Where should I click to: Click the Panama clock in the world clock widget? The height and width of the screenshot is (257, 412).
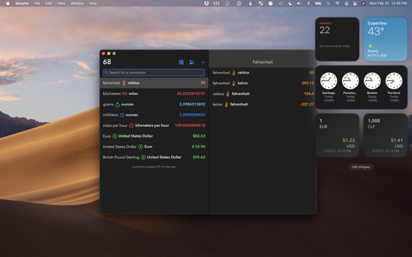click(x=350, y=81)
